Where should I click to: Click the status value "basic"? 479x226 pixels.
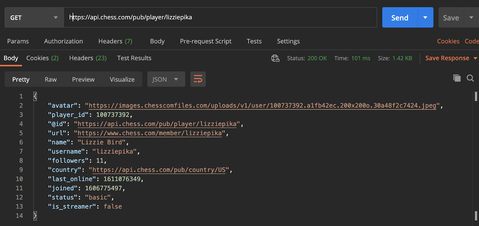[98, 197]
